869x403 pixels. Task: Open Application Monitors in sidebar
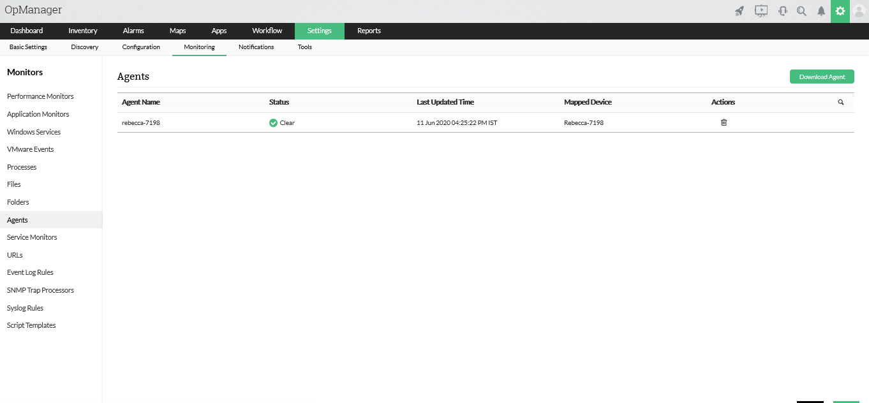pyautogui.click(x=38, y=114)
